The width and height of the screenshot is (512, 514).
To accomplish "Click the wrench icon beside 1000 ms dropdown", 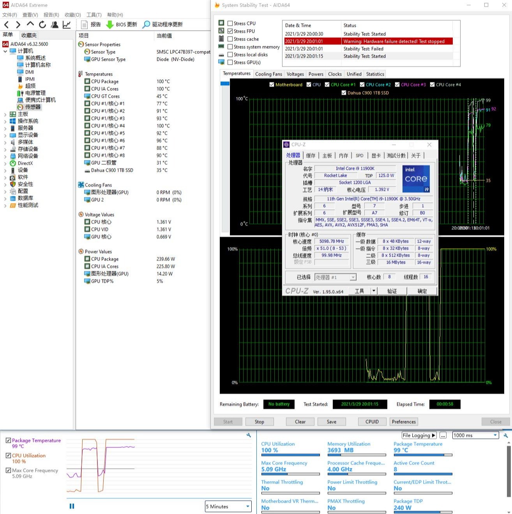I will (505, 435).
